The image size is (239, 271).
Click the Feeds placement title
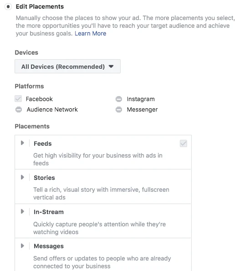pyautogui.click(x=43, y=143)
